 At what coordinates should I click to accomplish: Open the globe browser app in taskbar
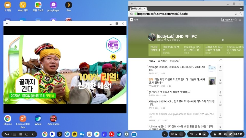[x=67, y=134]
